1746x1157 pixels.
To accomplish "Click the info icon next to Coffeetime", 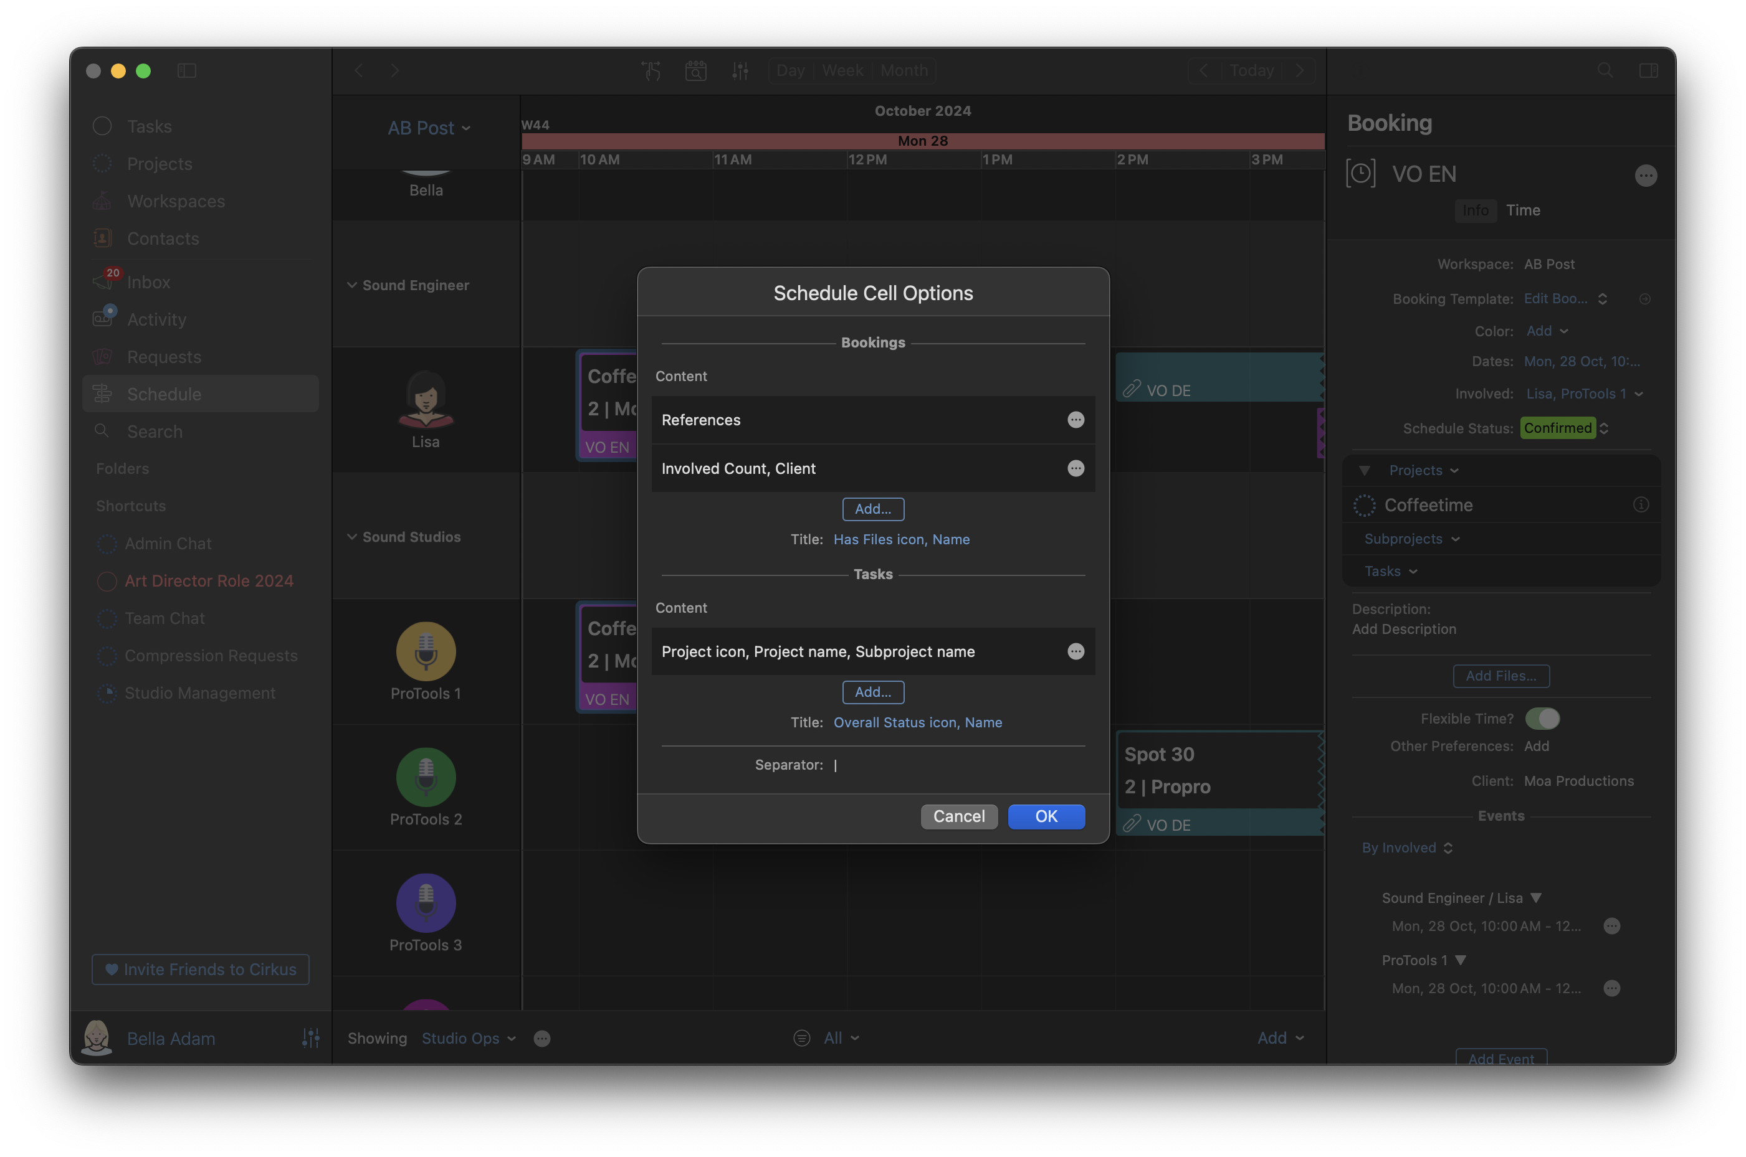I will click(1641, 505).
